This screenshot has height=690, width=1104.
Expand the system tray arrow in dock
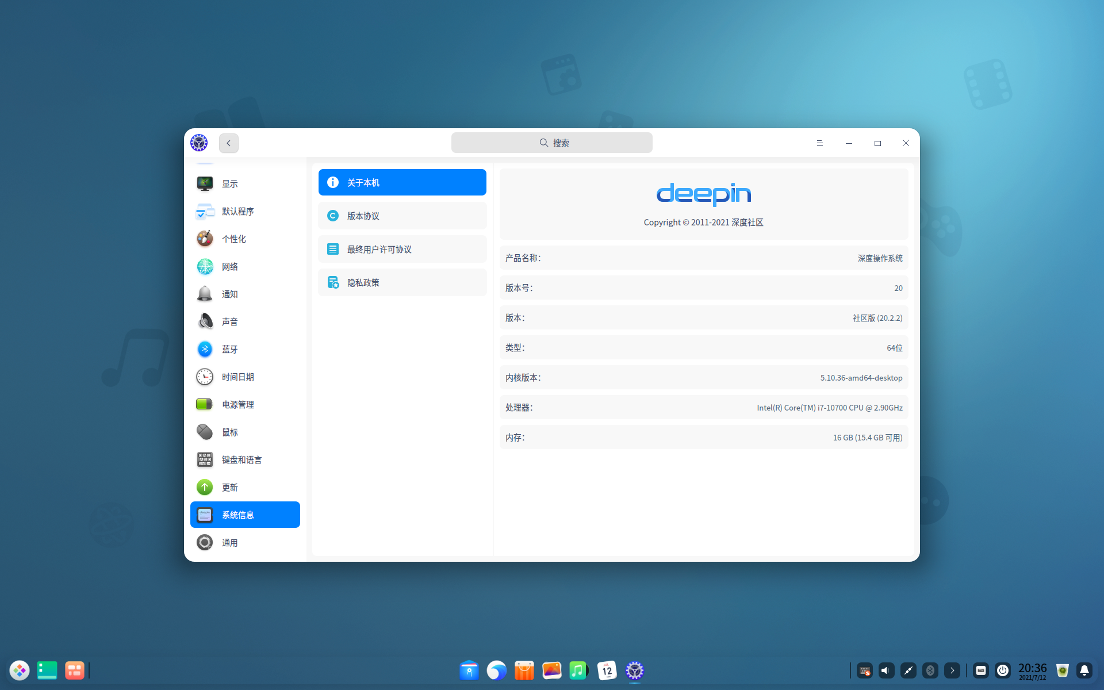point(952,670)
